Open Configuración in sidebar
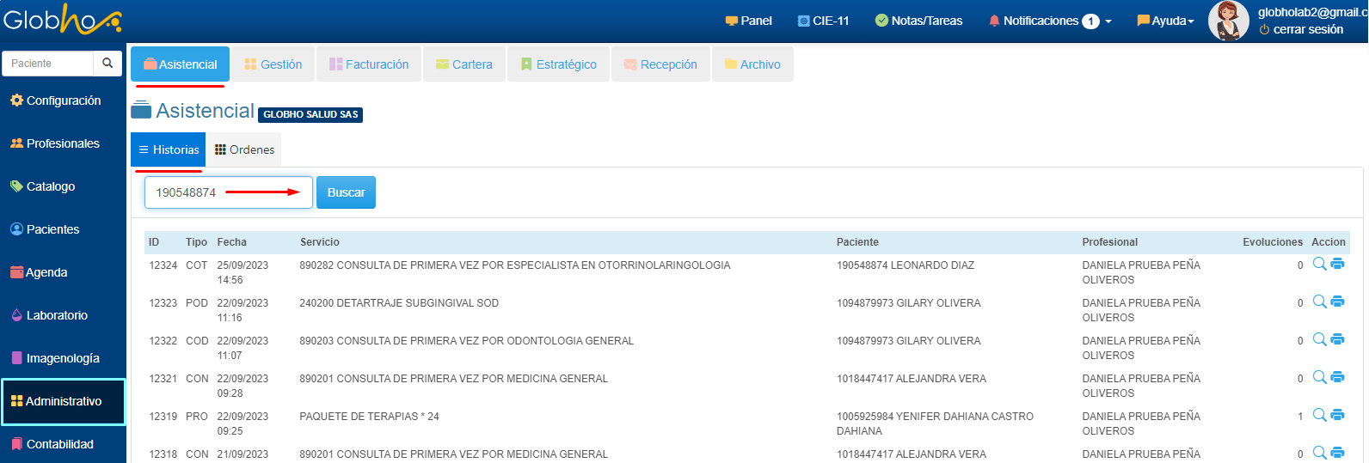 click(56, 101)
